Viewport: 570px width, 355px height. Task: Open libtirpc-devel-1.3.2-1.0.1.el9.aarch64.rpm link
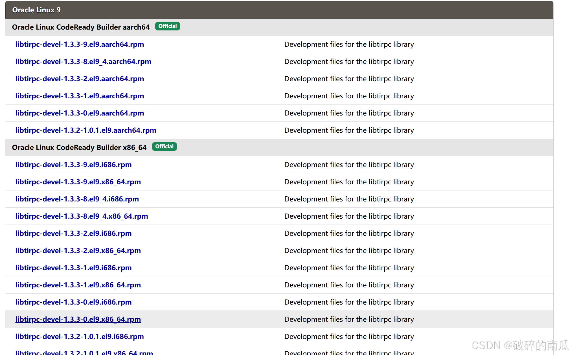pyautogui.click(x=85, y=130)
